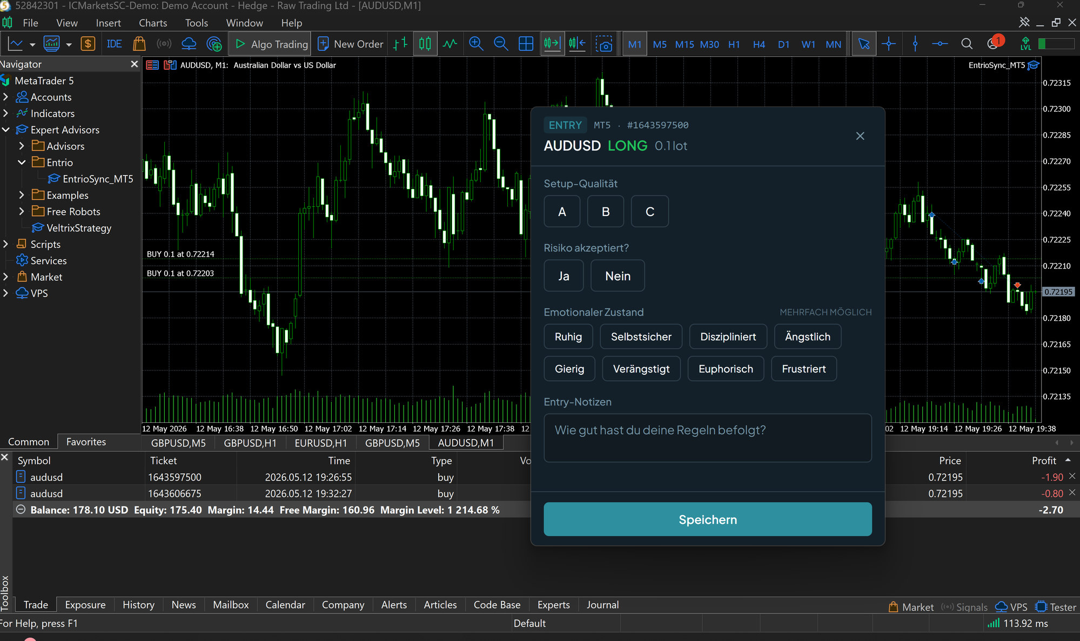Expand the Free Robots folder
The image size is (1080, 641).
[22, 211]
